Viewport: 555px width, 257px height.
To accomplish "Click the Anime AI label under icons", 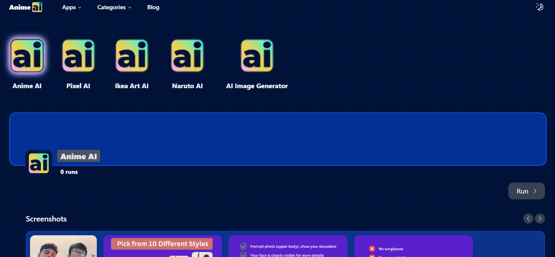I will (x=27, y=86).
